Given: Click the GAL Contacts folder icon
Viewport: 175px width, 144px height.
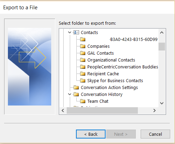Looking at the screenshot, I should (x=83, y=53).
